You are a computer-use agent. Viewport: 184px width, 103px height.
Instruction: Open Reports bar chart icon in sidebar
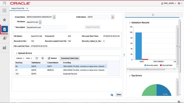[x=5, y=47]
